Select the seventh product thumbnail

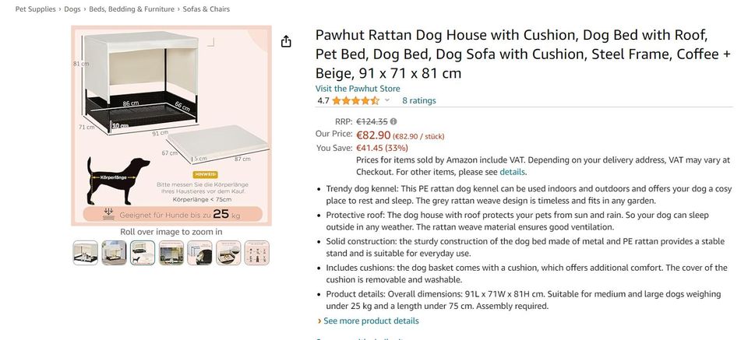(x=256, y=251)
